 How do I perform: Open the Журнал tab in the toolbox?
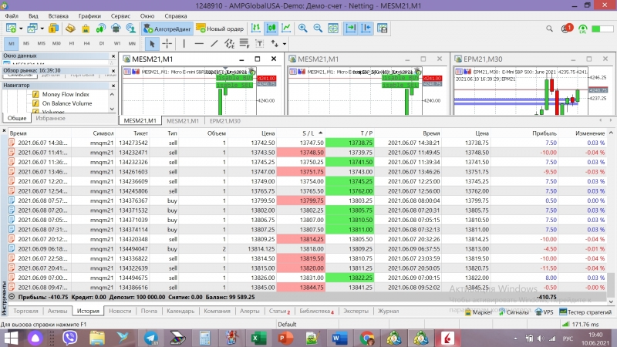(389, 311)
